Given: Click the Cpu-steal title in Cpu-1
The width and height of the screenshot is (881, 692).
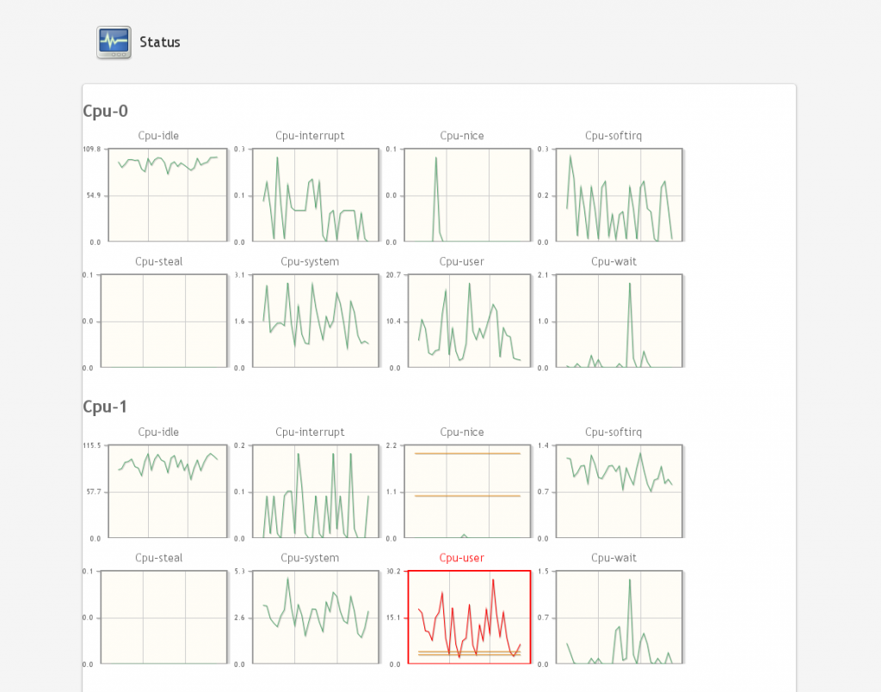Looking at the screenshot, I should click(x=159, y=558).
